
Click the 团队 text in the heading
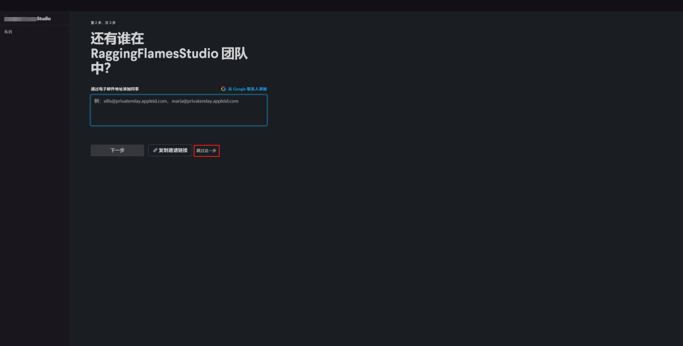(x=235, y=54)
